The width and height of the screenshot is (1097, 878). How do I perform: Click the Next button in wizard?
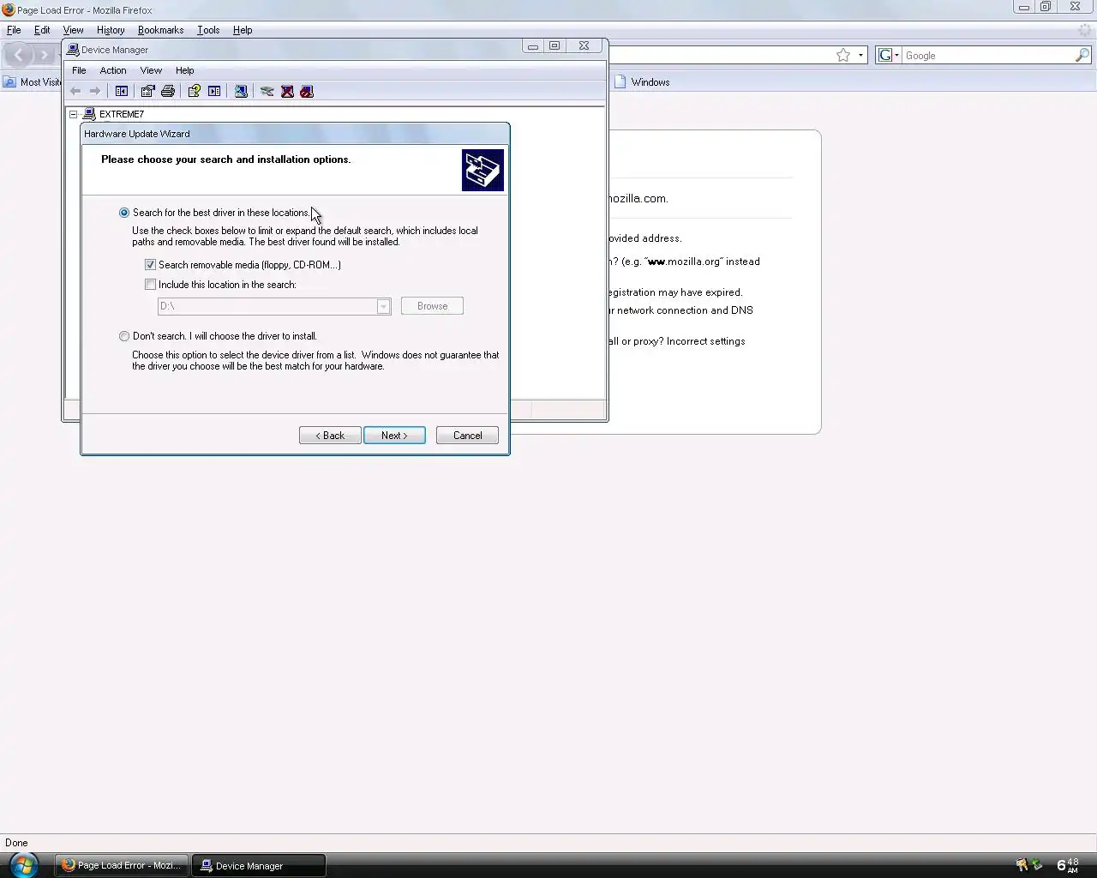point(394,436)
